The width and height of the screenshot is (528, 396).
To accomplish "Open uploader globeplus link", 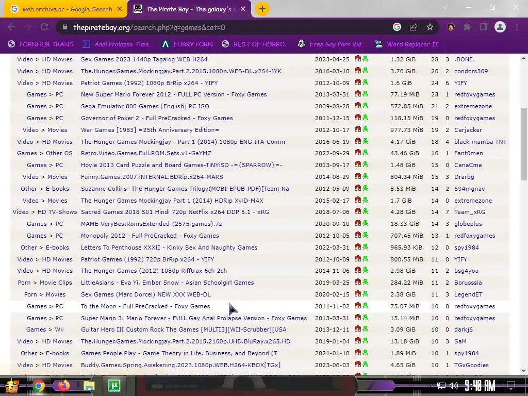I will coord(468,224).
